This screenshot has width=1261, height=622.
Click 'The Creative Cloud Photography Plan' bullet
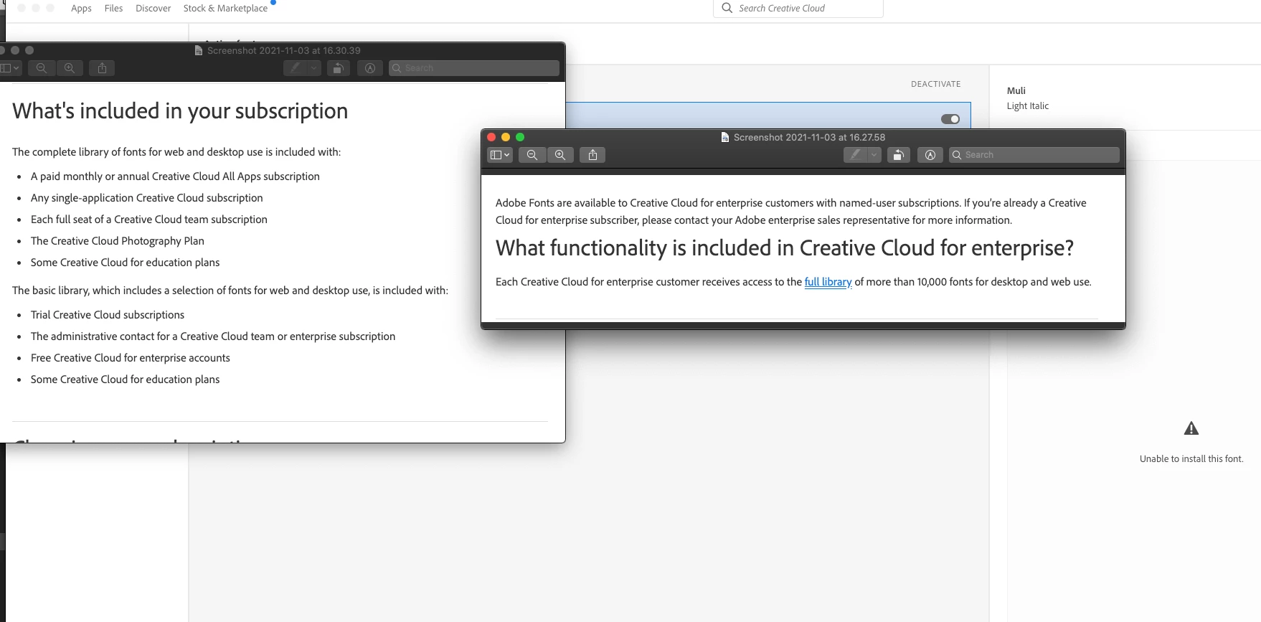pyautogui.click(x=118, y=241)
